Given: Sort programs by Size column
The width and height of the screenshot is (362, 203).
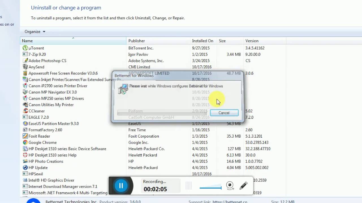Looking at the screenshot, I should pyautogui.click(x=230, y=41).
